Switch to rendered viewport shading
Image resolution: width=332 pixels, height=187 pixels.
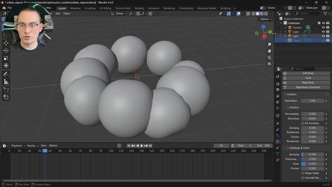click(x=266, y=14)
